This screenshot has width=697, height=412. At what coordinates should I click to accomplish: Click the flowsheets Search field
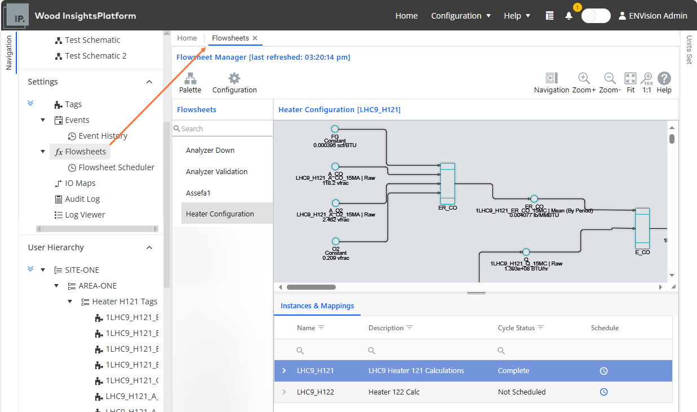pos(223,129)
